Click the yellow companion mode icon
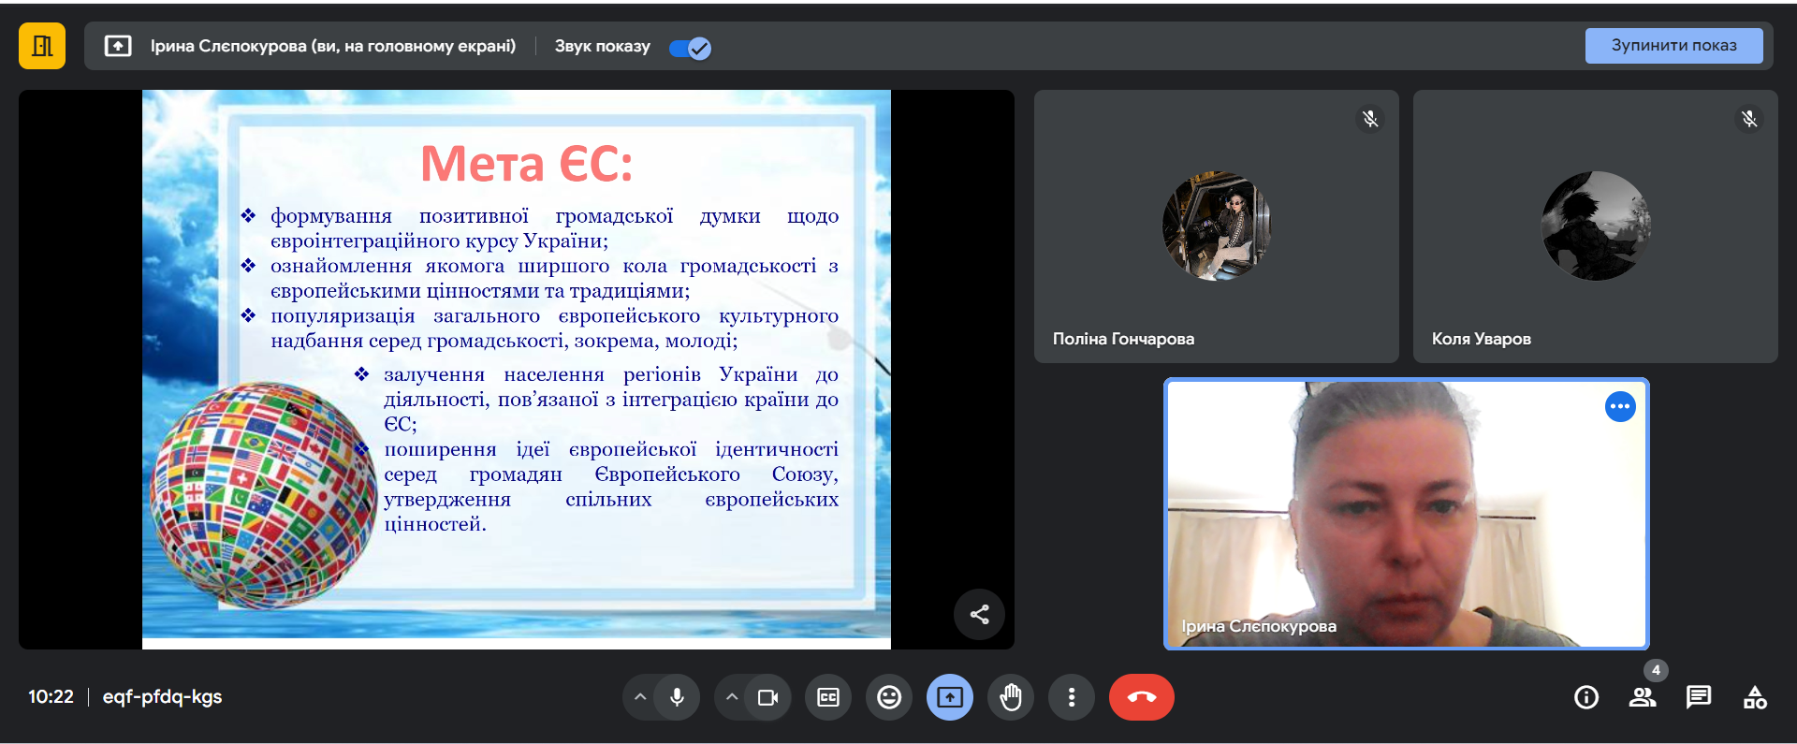Screen dimensions: 1797x744 42,46
